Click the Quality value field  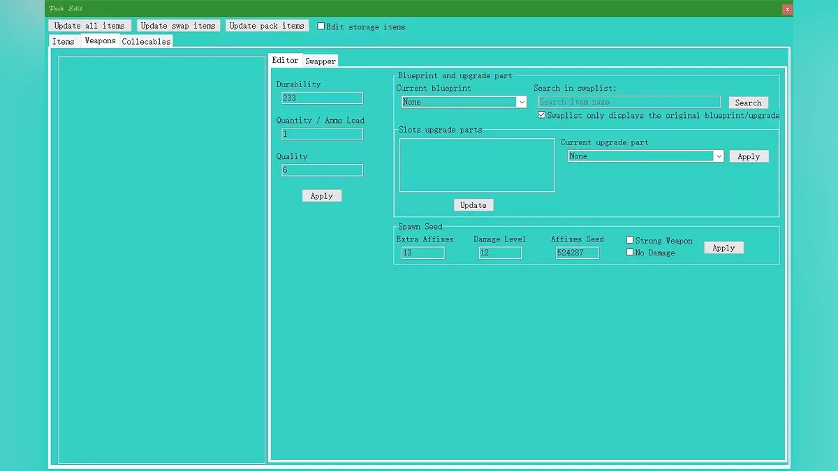[x=322, y=170]
